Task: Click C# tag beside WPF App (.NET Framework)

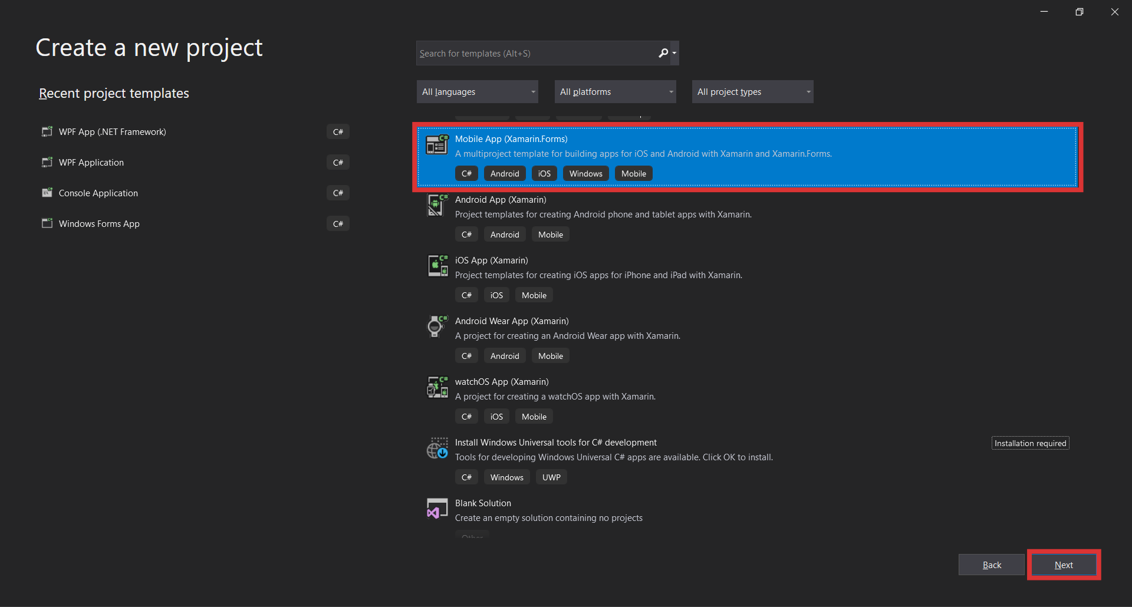Action: click(338, 131)
